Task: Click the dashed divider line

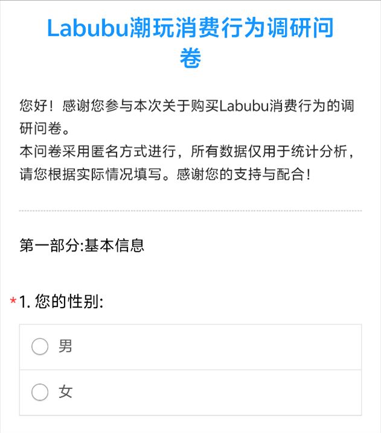Action: [190, 211]
